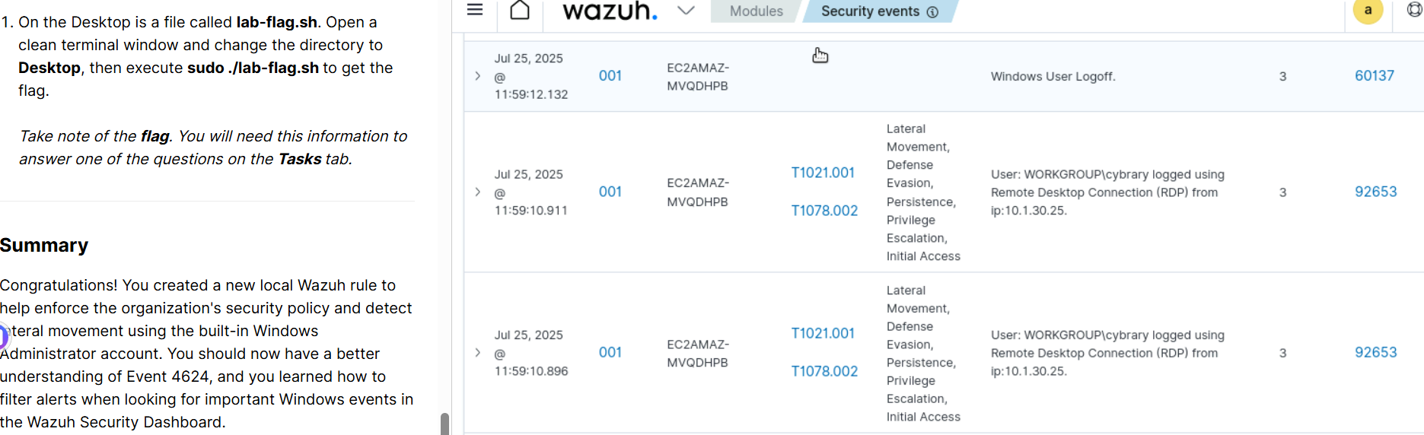Open the Wazuh menu dropdown chevron
The width and height of the screenshot is (1424, 435).
click(x=686, y=11)
